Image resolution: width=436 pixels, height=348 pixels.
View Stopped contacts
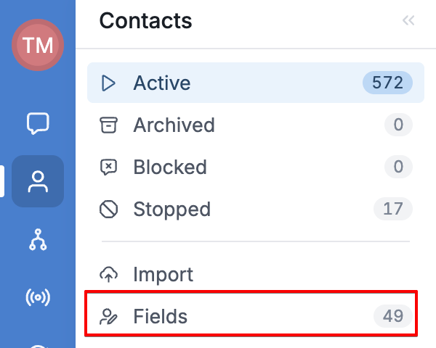pos(256,209)
